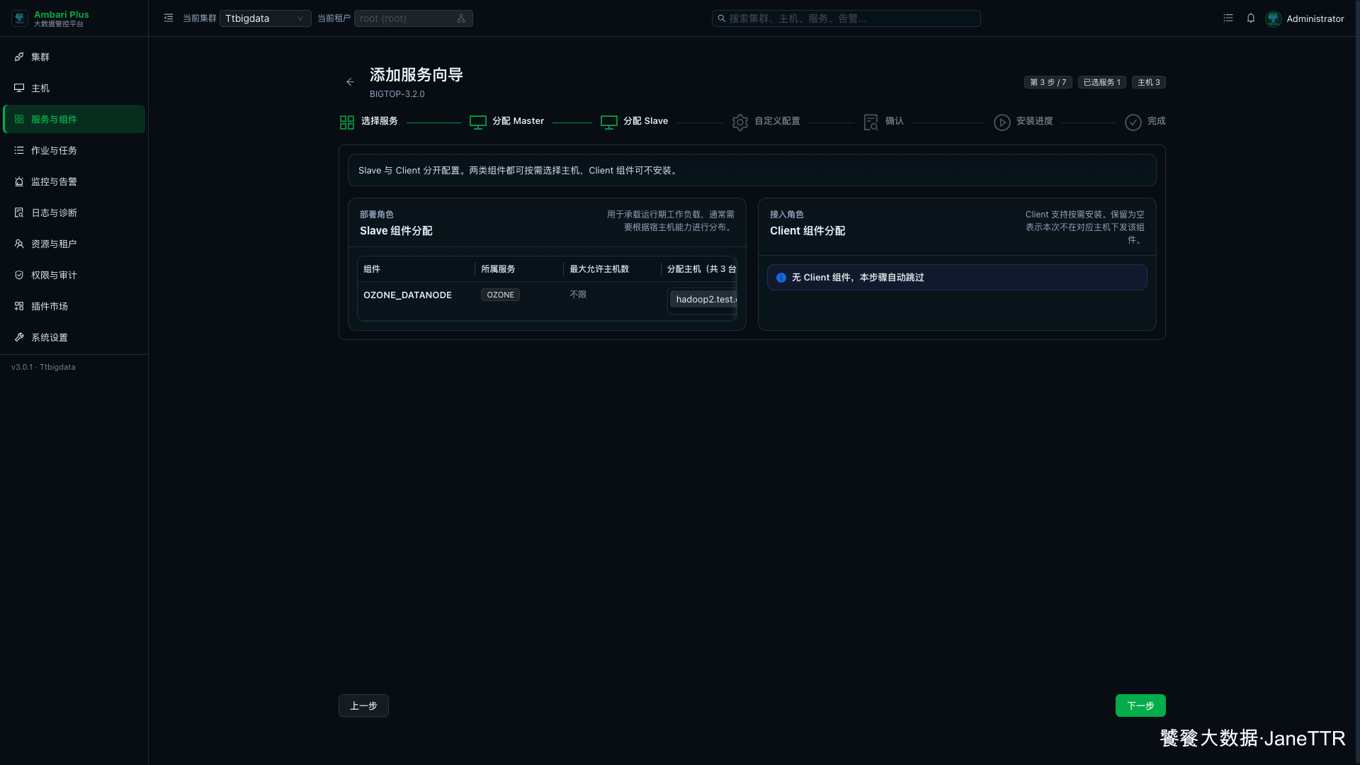The height and width of the screenshot is (765, 1360).
Task: Click the 选择服务 step grid icon
Action: point(347,123)
